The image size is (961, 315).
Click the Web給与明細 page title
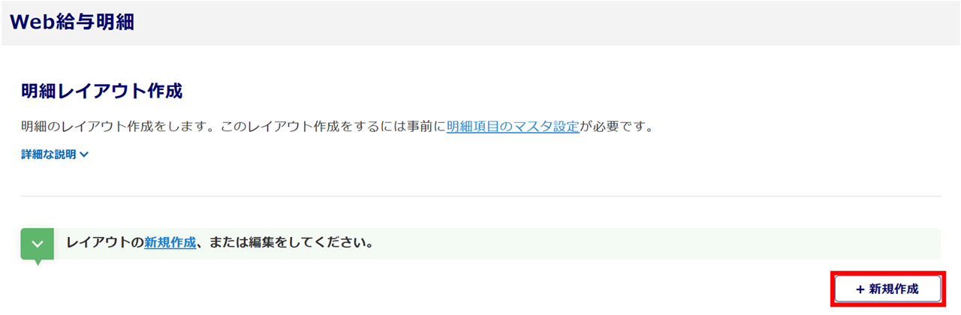coord(72,22)
